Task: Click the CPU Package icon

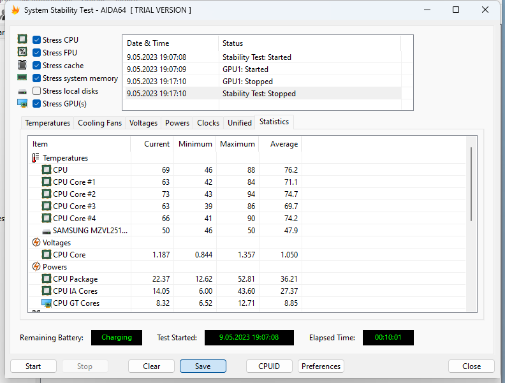Action: tap(47, 278)
